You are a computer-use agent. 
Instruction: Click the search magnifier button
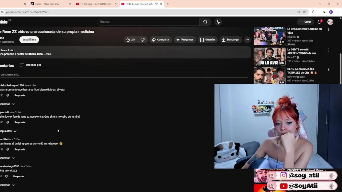pos(205,22)
